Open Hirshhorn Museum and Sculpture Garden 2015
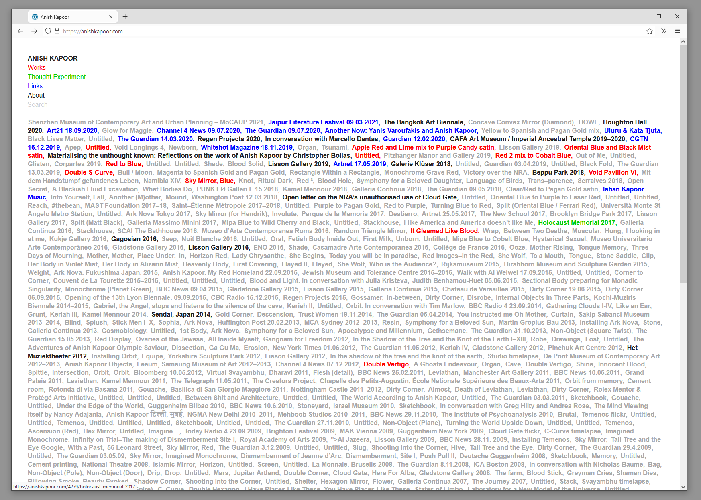Image resolution: width=701 pixels, height=500 pixels. pyautogui.click(x=576, y=264)
